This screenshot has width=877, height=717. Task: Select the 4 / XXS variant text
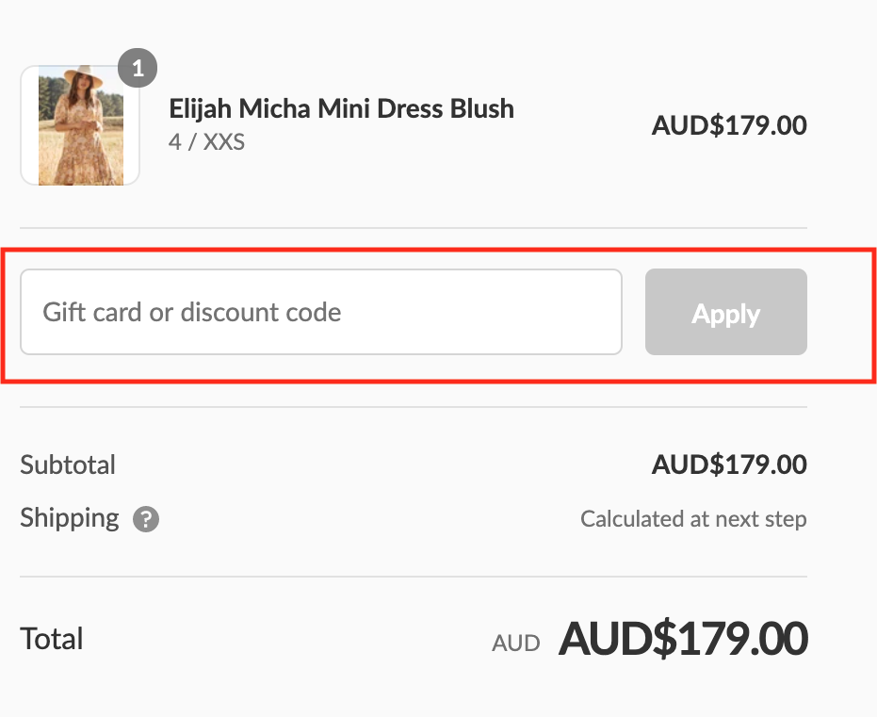tap(206, 142)
